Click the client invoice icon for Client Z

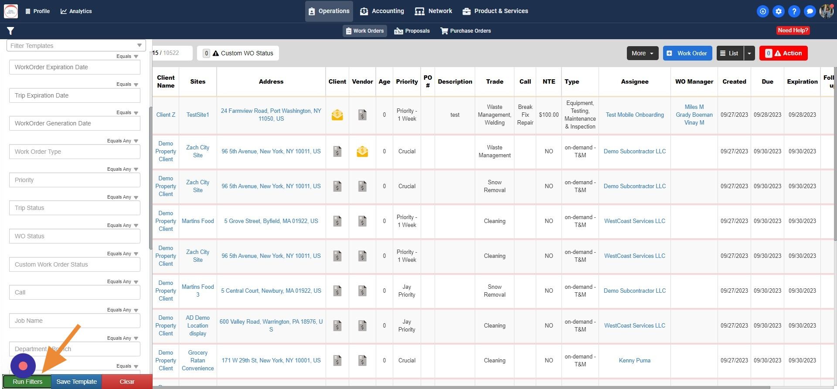(337, 115)
